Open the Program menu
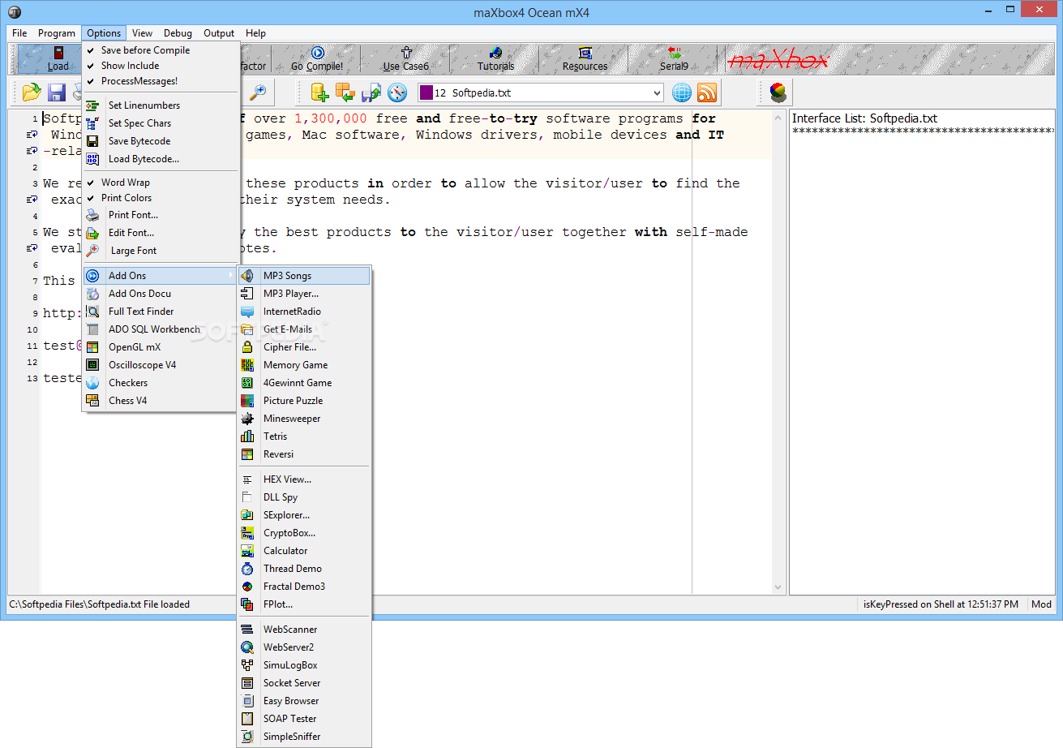 [57, 33]
